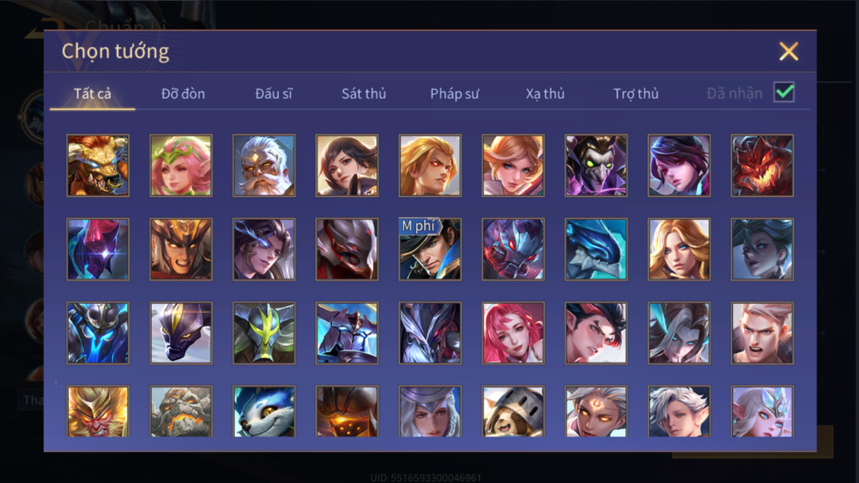Select the plague-masked green-eyed dark hero
This screenshot has width=859, height=483.
coord(596,165)
